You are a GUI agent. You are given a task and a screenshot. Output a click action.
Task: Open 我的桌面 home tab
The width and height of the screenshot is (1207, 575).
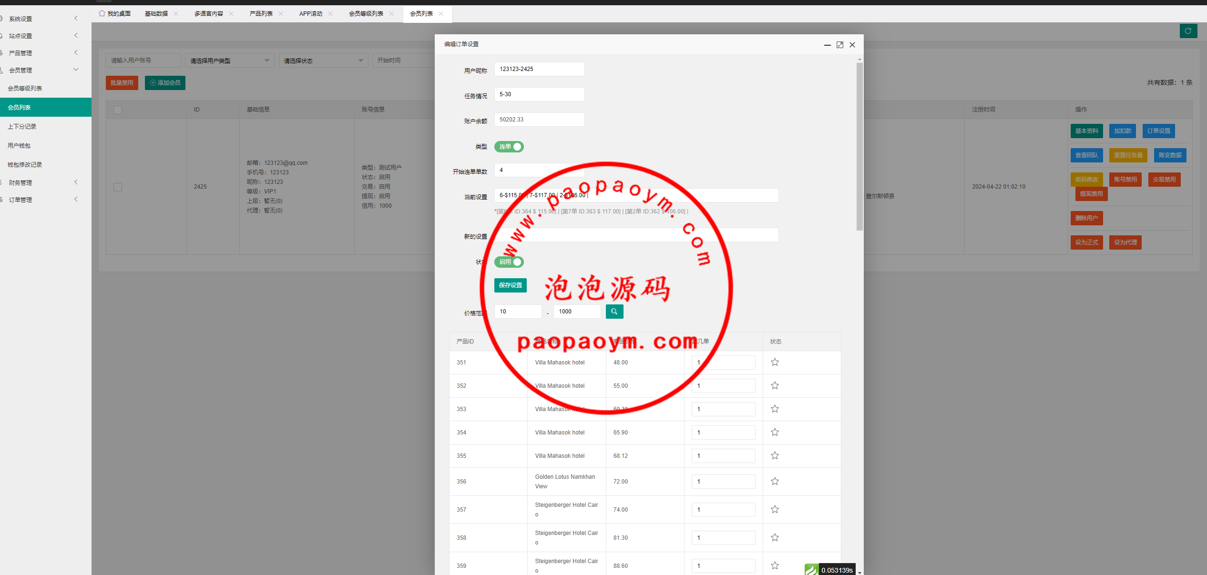pyautogui.click(x=115, y=13)
